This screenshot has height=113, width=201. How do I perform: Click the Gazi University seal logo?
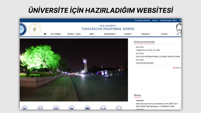tap(23, 29)
